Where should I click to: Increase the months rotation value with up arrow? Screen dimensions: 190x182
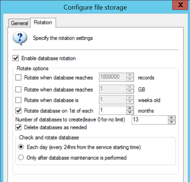coord(130,108)
